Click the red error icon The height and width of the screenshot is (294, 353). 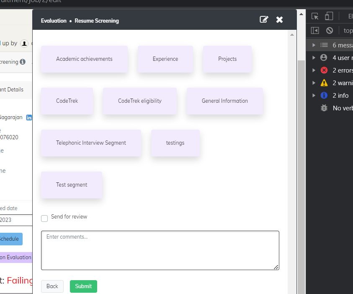tap(324, 70)
